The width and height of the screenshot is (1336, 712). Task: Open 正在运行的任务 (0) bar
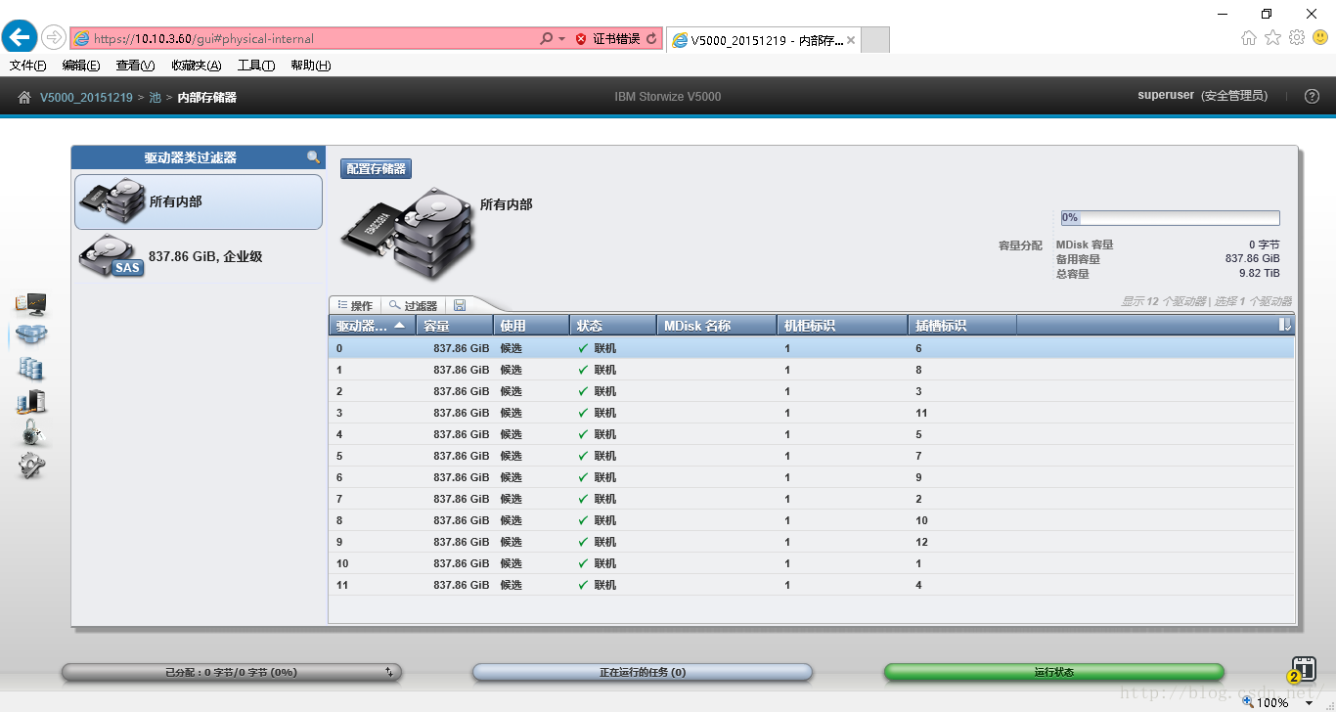click(x=643, y=672)
